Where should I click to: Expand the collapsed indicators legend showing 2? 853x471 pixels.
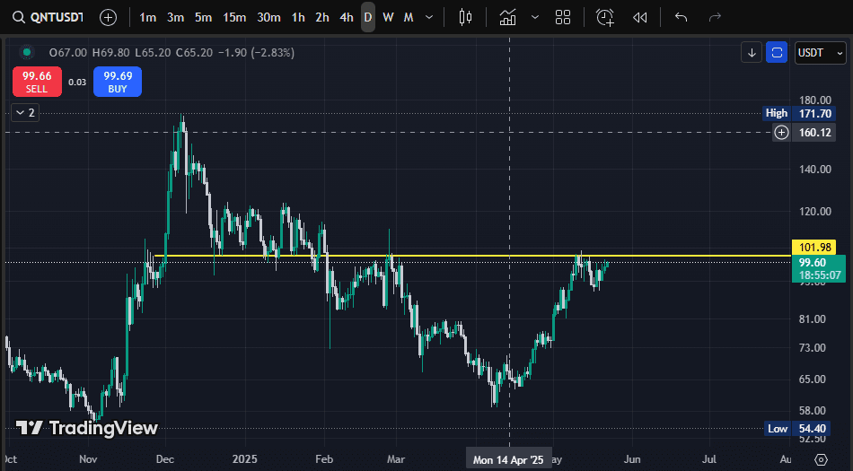pos(24,113)
